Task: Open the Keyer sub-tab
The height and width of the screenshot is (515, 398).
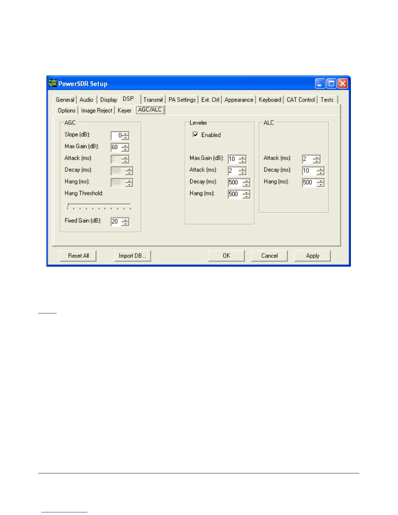Action: [125, 111]
